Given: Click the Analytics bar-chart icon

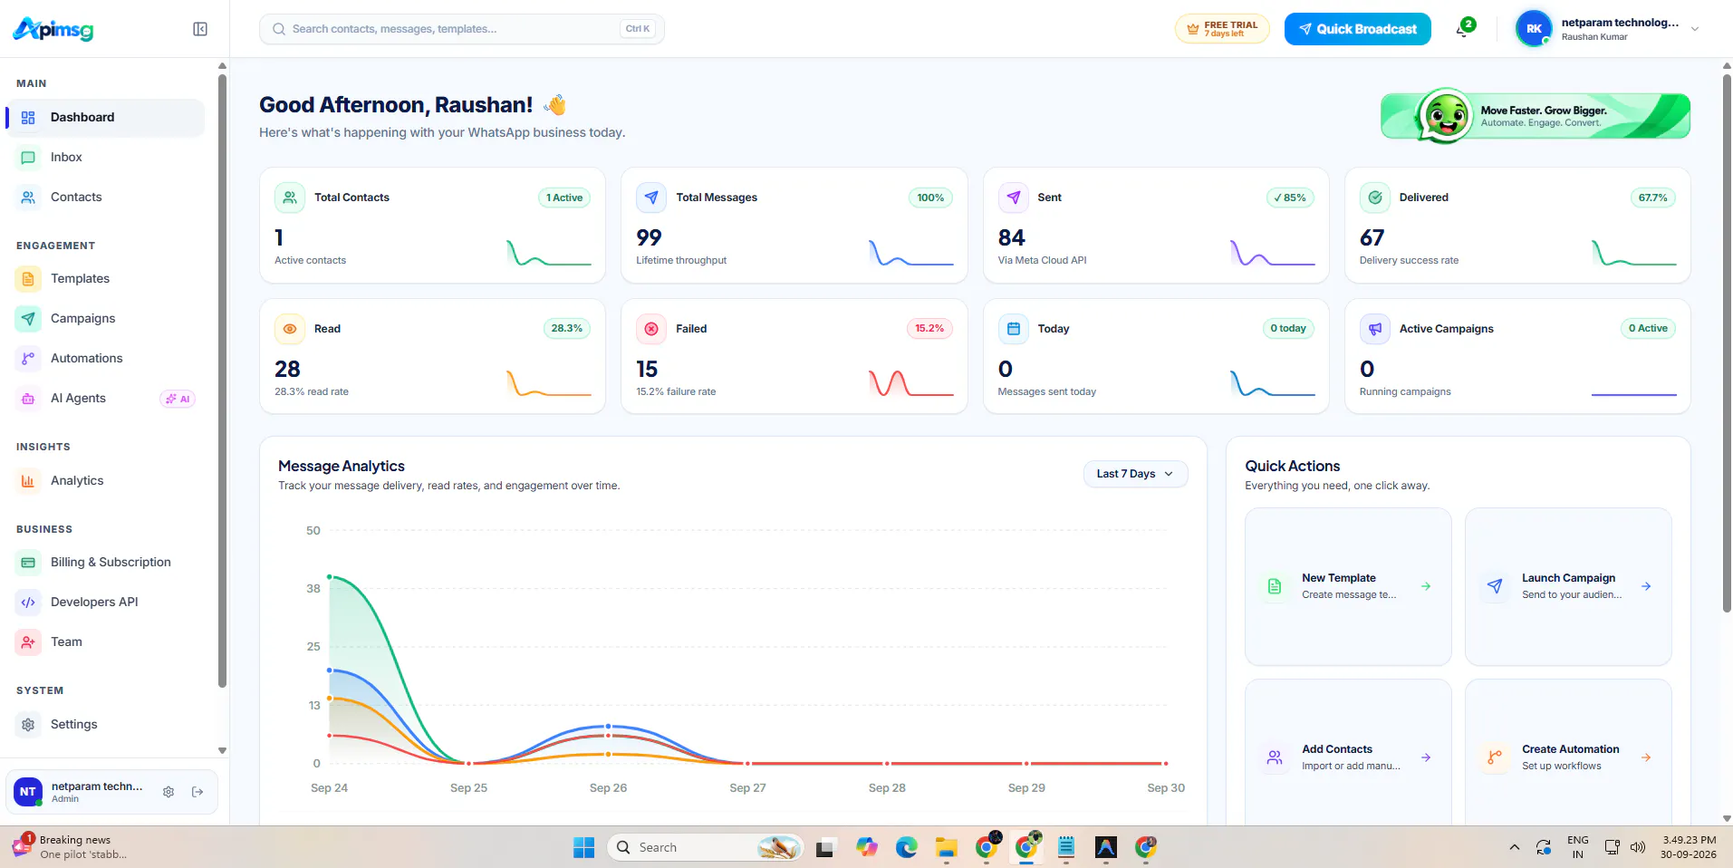Looking at the screenshot, I should point(28,481).
